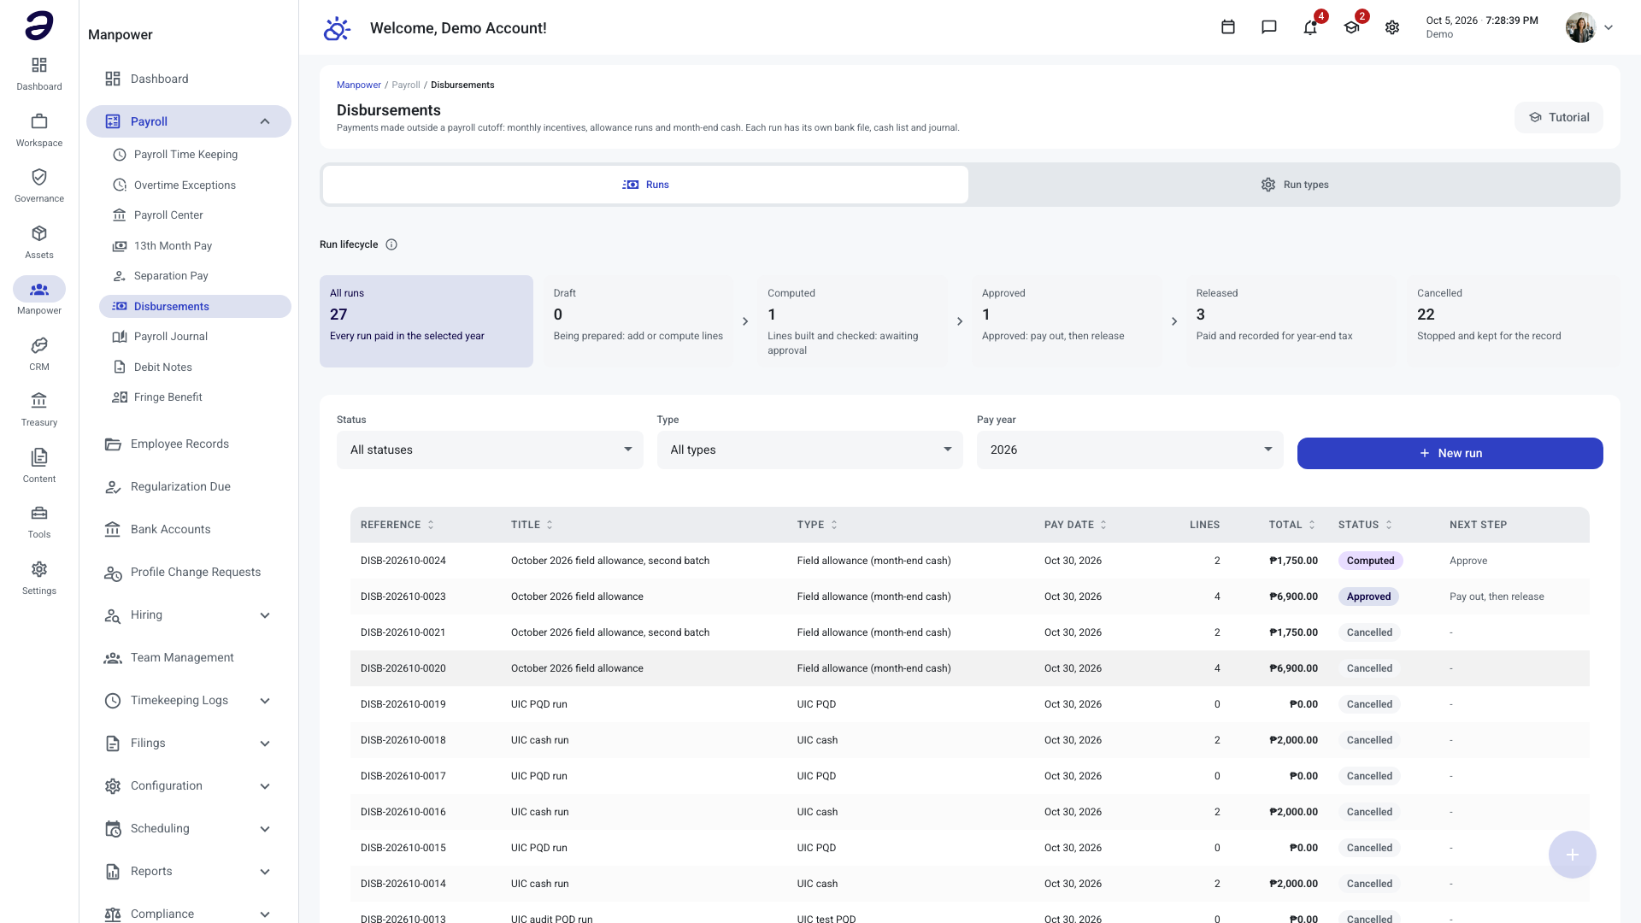Click the Run lifecycle info icon
This screenshot has width=1641, height=923.
[x=391, y=244]
